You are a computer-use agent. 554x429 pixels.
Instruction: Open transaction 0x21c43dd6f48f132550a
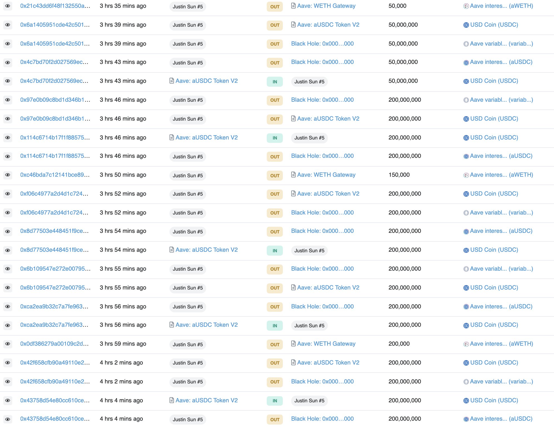pos(55,6)
